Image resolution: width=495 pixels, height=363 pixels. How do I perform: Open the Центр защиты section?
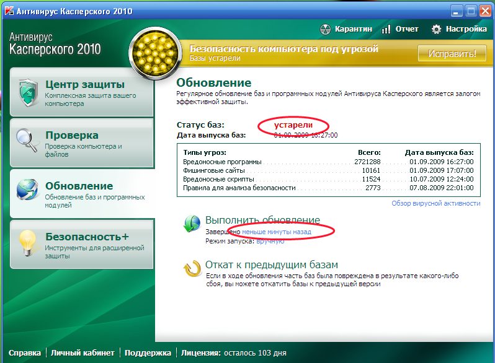pyautogui.click(x=81, y=92)
